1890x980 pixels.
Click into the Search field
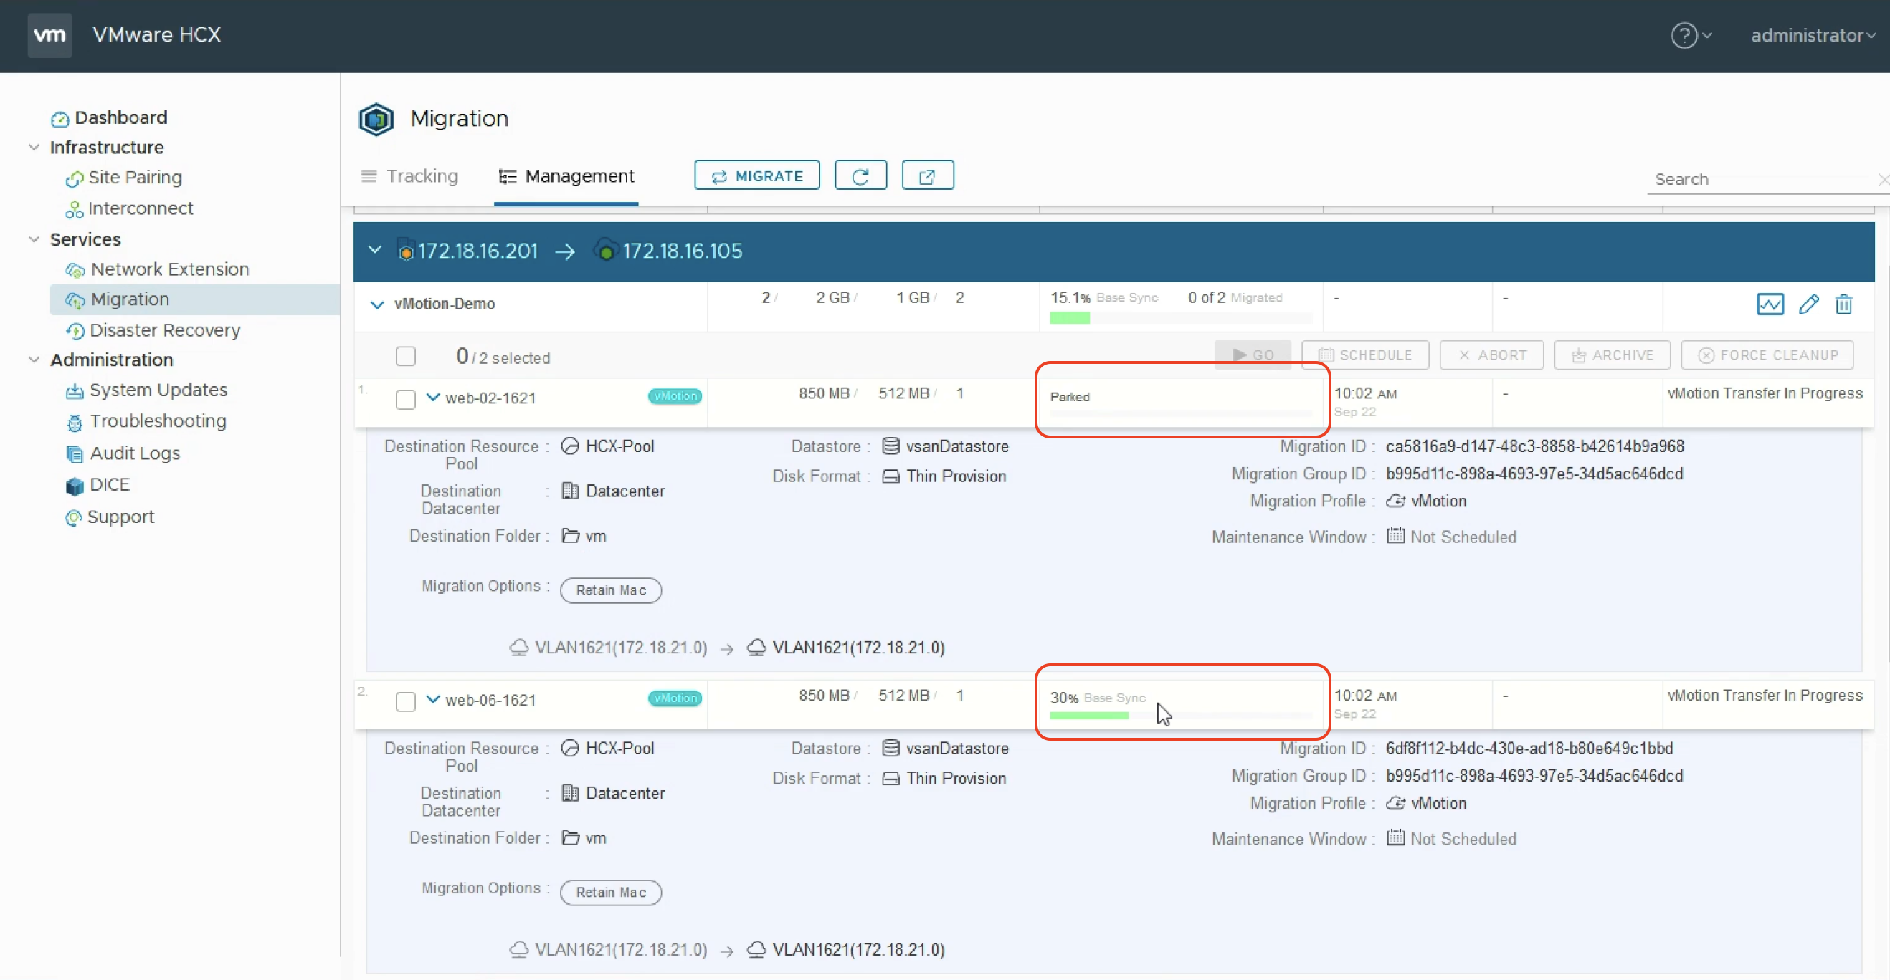tap(1761, 180)
